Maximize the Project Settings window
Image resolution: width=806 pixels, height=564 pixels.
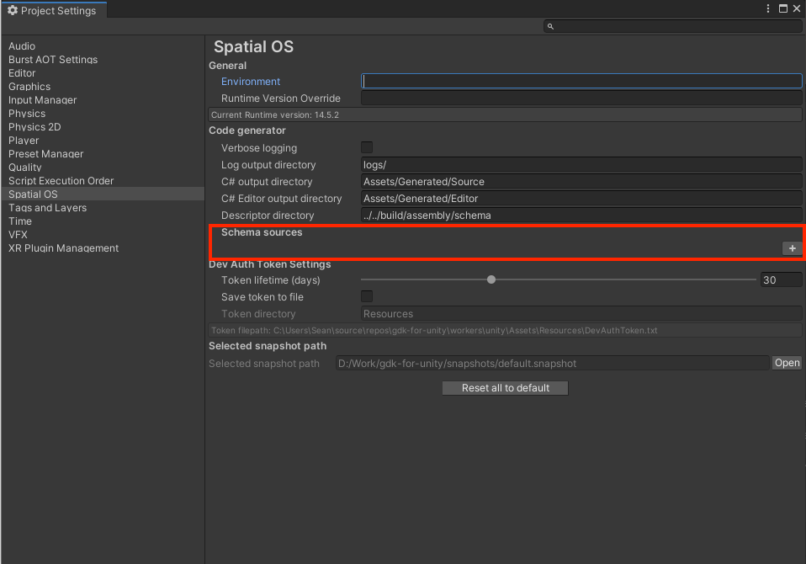(x=783, y=8)
